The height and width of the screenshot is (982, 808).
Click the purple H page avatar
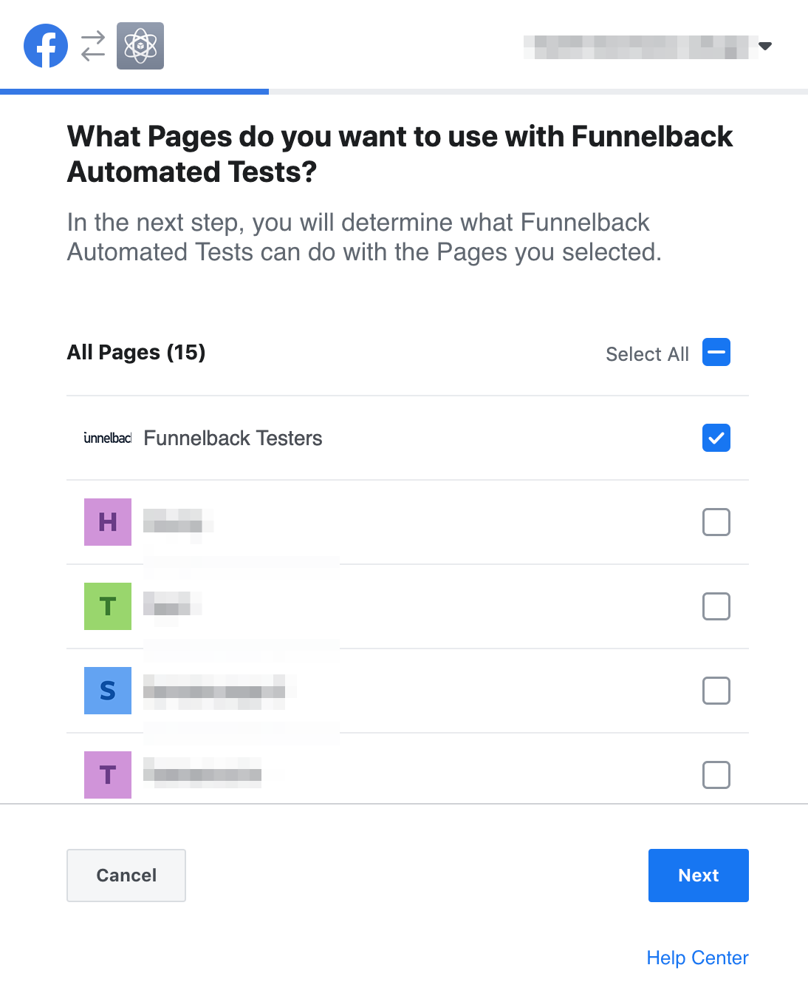pos(108,522)
